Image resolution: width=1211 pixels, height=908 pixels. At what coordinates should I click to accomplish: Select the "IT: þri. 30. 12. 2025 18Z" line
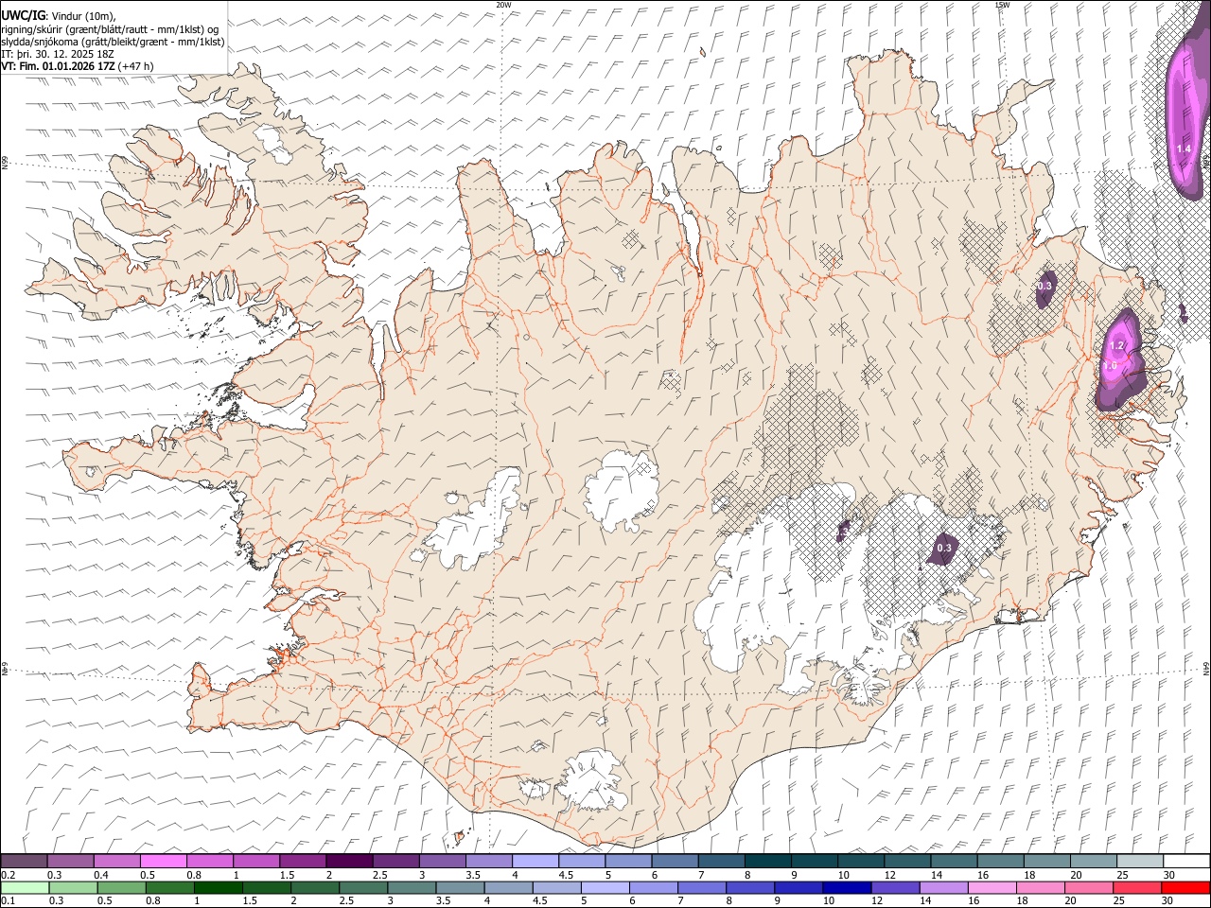(58, 54)
